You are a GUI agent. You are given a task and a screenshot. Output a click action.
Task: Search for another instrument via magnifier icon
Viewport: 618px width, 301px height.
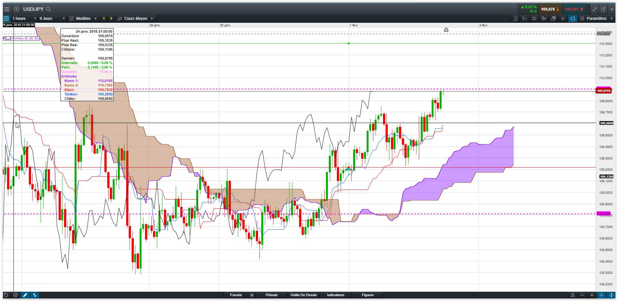click(x=48, y=9)
